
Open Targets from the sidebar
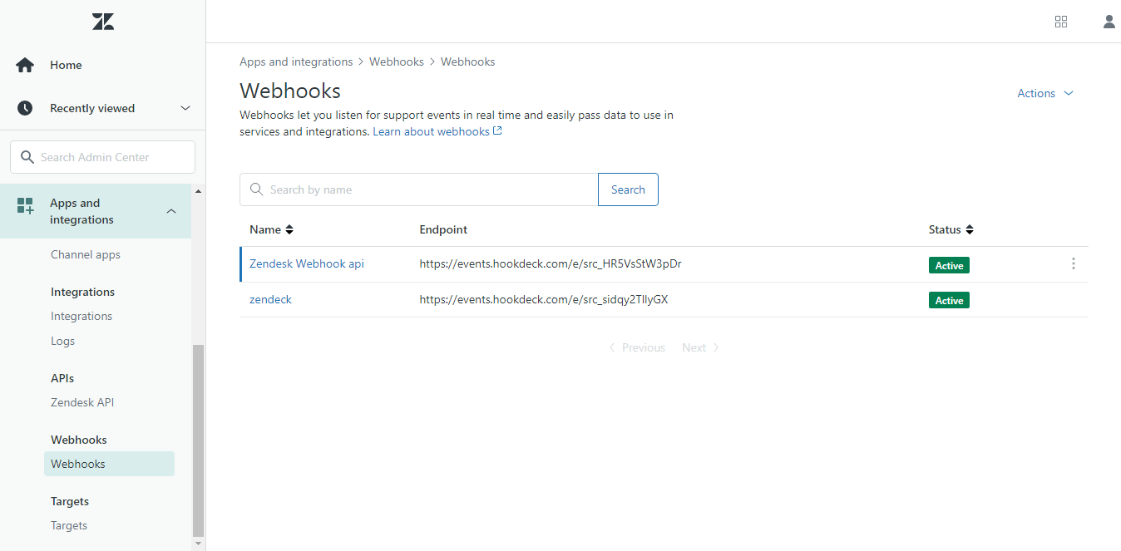(x=68, y=525)
